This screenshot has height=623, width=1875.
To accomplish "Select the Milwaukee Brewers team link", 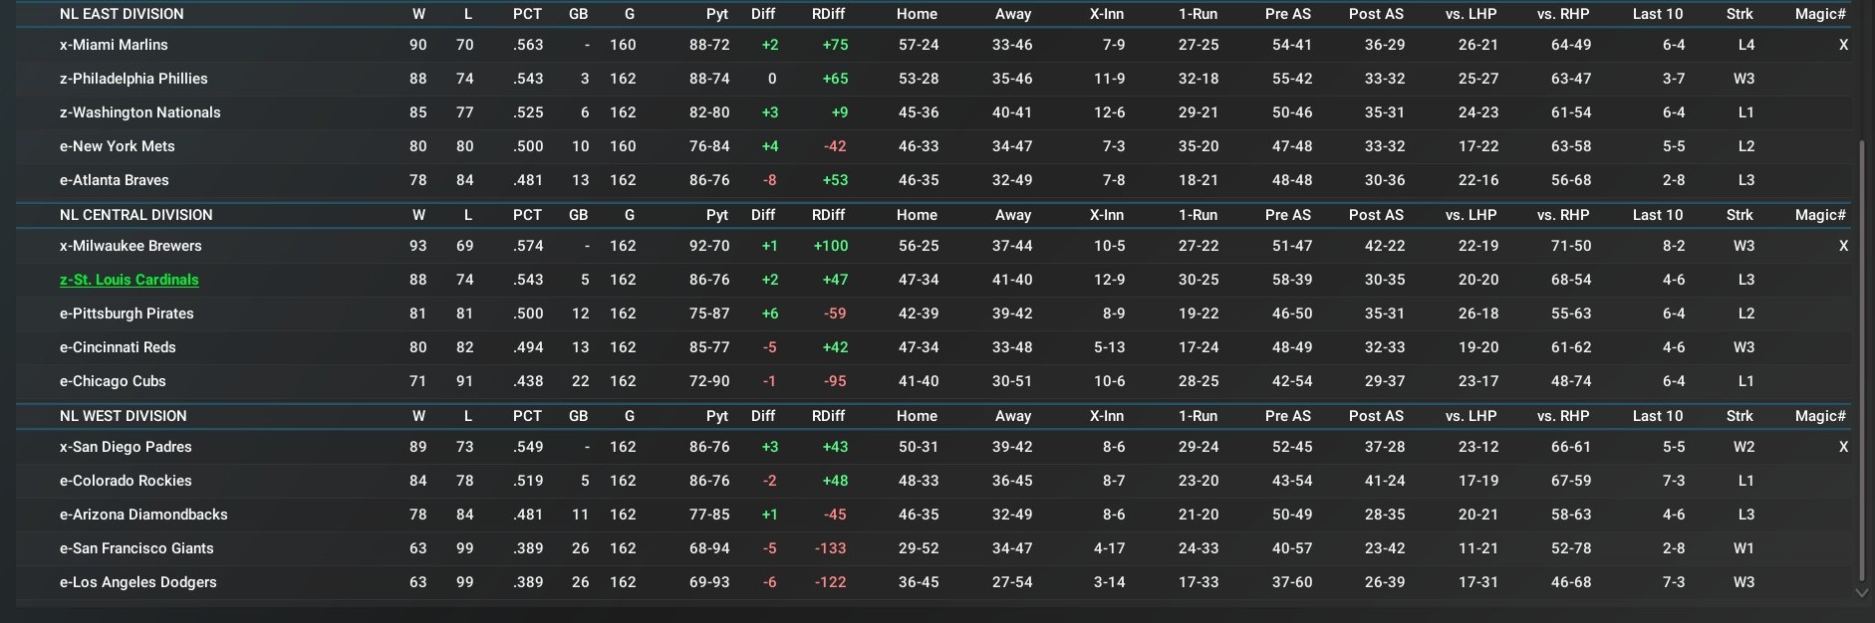I will pos(131,246).
